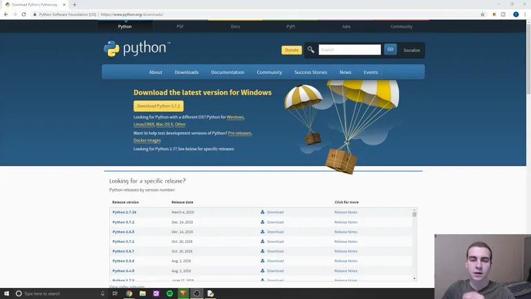Reload the page with refresh icon

coord(24,15)
